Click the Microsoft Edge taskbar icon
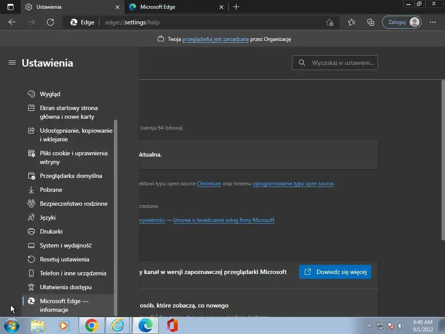Viewport: 445px width, 334px height. tap(145, 325)
